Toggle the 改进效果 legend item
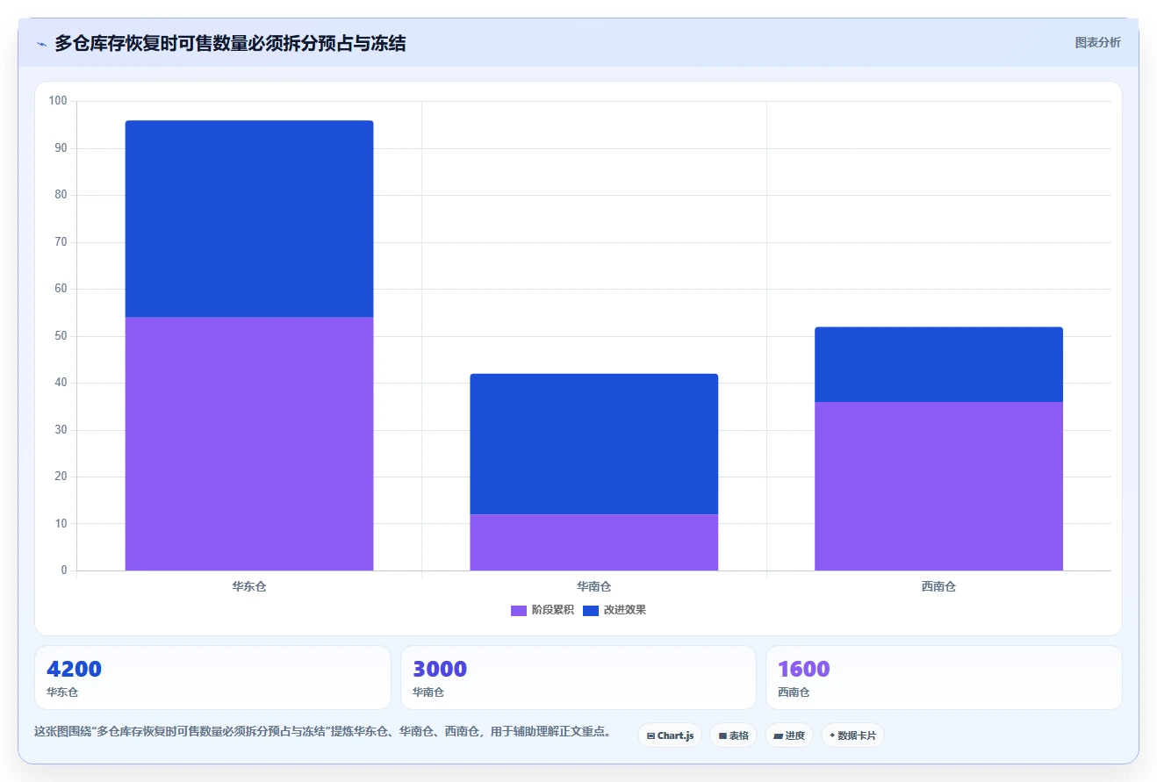Screen dimensions: 1157x782 pos(614,610)
